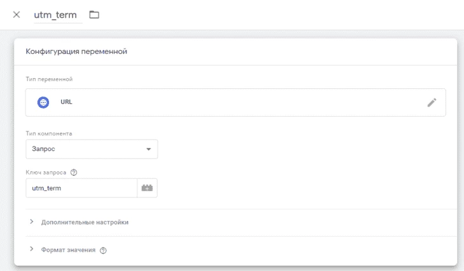Click the Тип переменной label
Screen dimensions: 464x271
[49, 79]
